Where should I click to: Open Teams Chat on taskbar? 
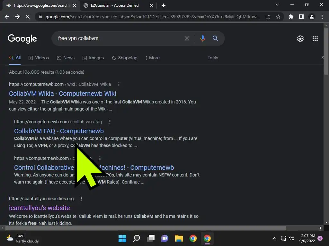[165, 238]
